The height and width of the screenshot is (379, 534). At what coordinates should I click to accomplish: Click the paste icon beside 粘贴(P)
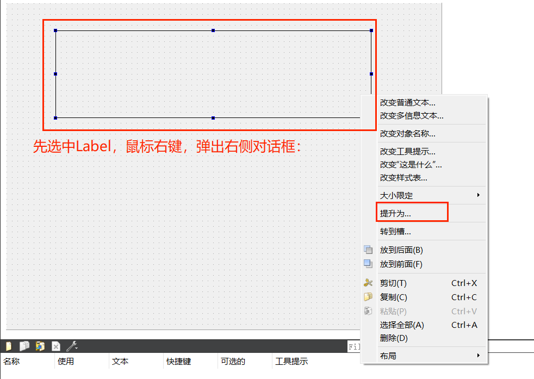pyautogui.click(x=368, y=311)
